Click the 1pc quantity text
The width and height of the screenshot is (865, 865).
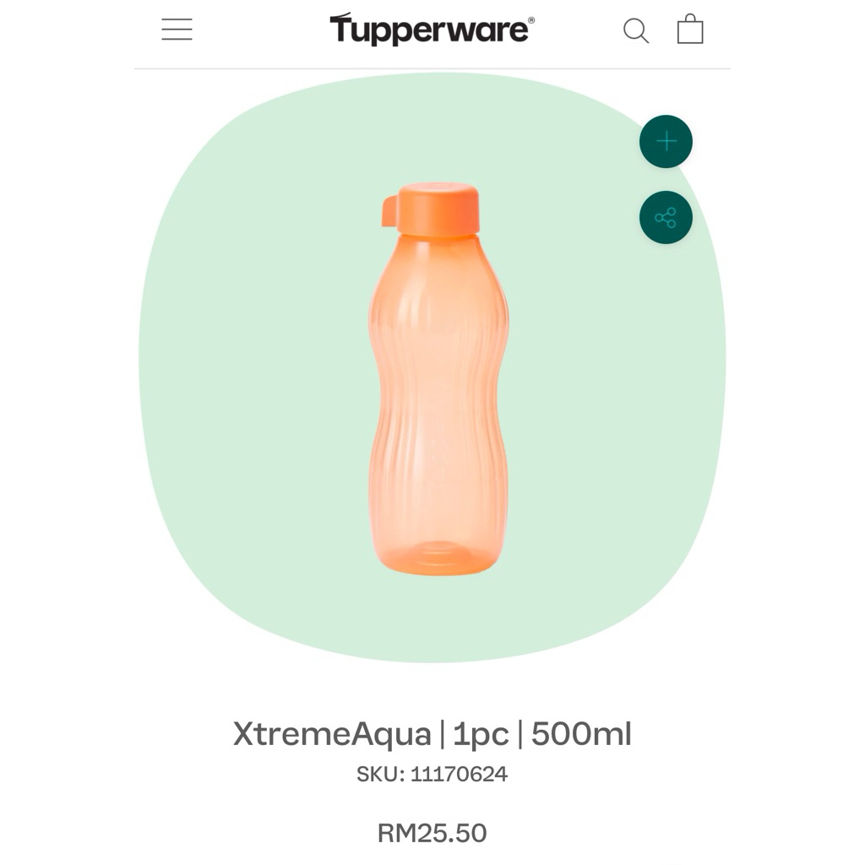pos(481,735)
